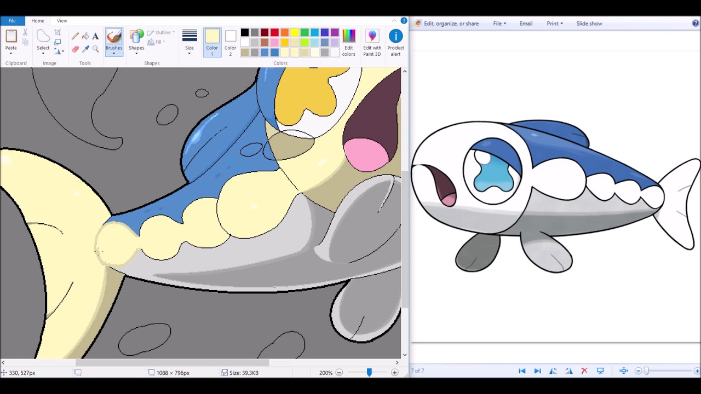Screen dimensions: 701x394
Task: Start slide show from viewer bottom bar
Action: coord(600,371)
